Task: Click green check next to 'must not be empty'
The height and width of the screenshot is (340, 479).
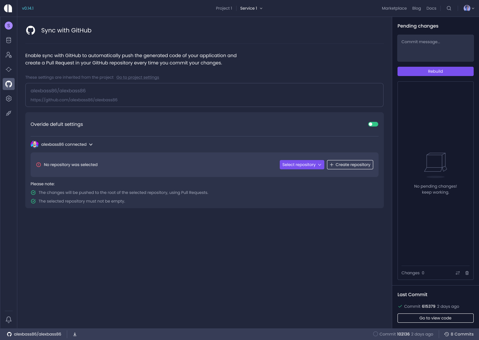Action: click(33, 201)
